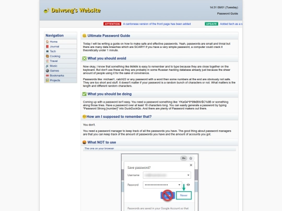Click the Navigation panel heading
The width and height of the screenshot is (282, 211).
pyautogui.click(x=55, y=35)
